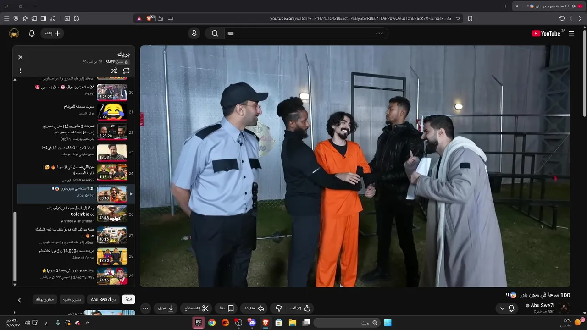This screenshot has height=330, width=587.
Task: Open site settings icon in address bar
Action: coord(458,18)
